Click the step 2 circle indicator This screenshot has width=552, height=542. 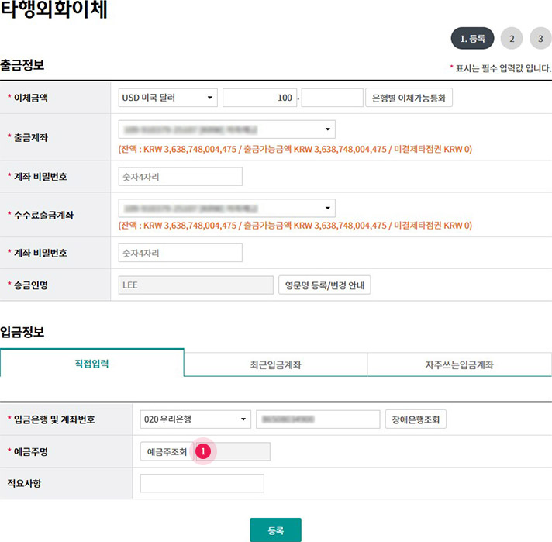(512, 38)
